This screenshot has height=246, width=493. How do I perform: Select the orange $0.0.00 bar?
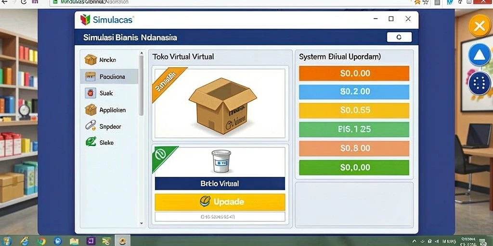(354, 74)
